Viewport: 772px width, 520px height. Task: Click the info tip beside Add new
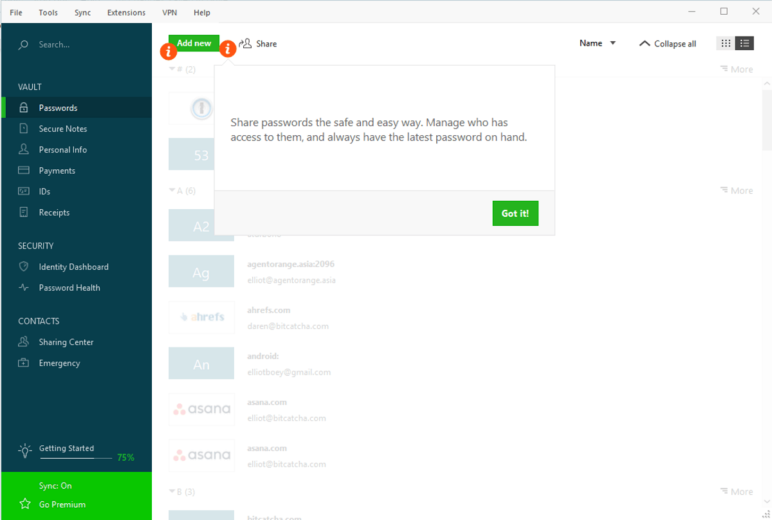[168, 51]
